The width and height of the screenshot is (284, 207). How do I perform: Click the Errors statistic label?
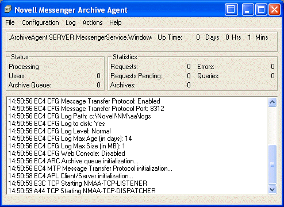pyautogui.click(x=206, y=67)
